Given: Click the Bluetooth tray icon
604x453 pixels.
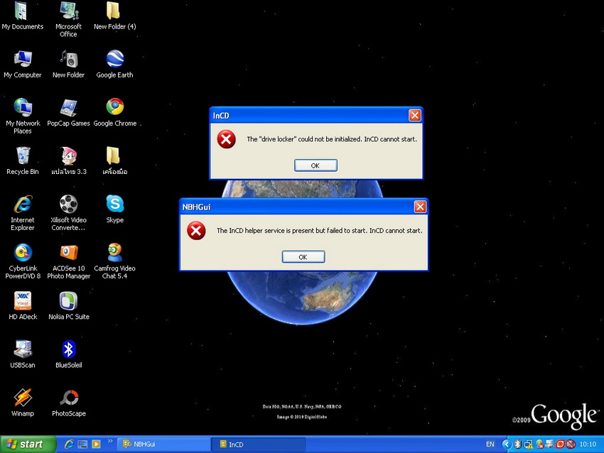Looking at the screenshot, I should (x=518, y=444).
